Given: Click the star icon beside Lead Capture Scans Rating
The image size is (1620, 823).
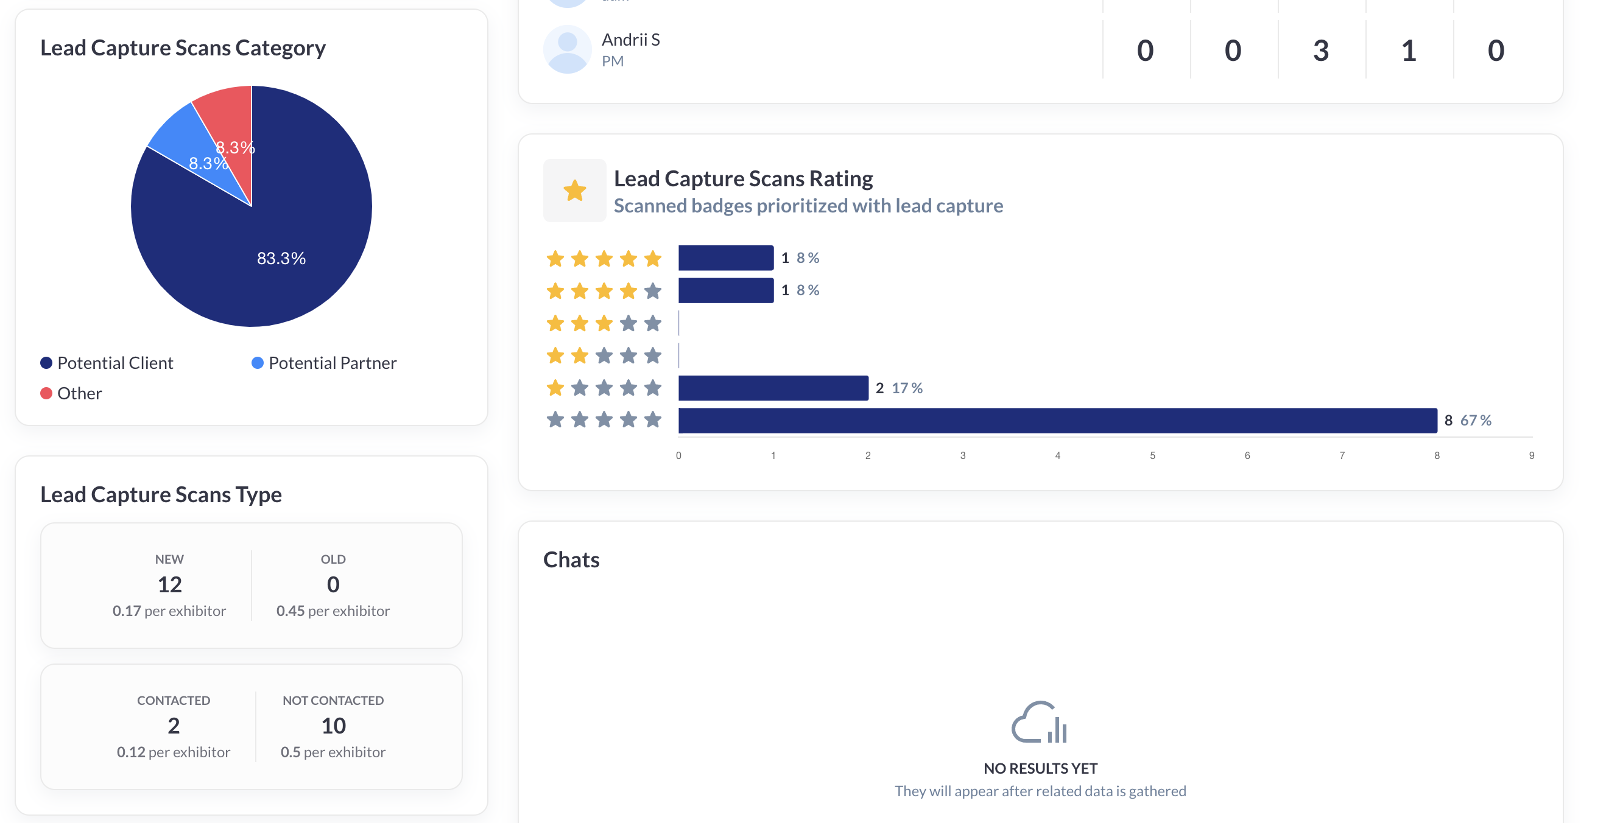Looking at the screenshot, I should pos(574,191).
